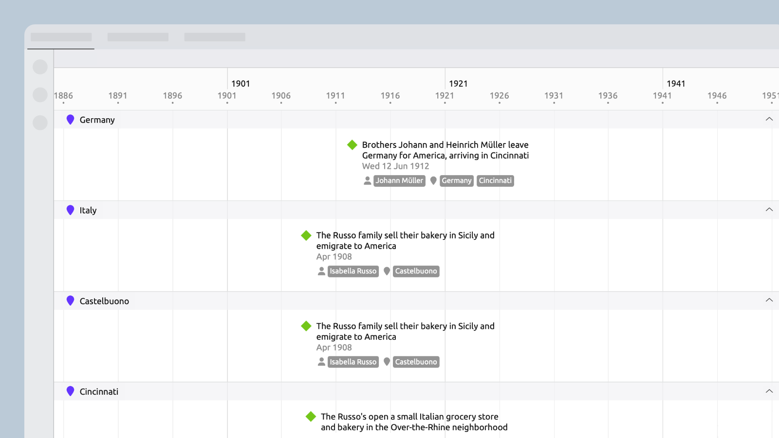Select the green diamond in the Italy group

click(x=306, y=236)
